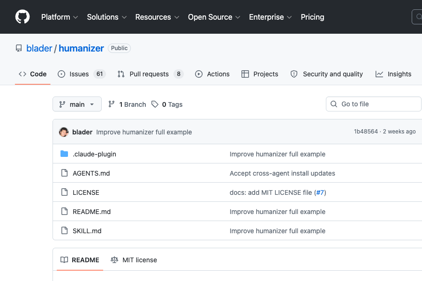
Task: Switch to the Actions tab
Action: 212,74
